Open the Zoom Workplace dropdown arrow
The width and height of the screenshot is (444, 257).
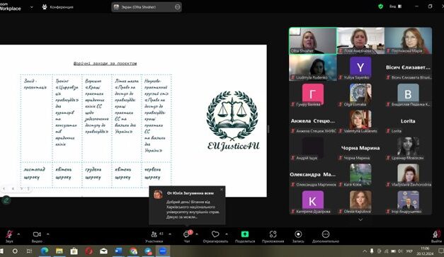click(31, 7)
